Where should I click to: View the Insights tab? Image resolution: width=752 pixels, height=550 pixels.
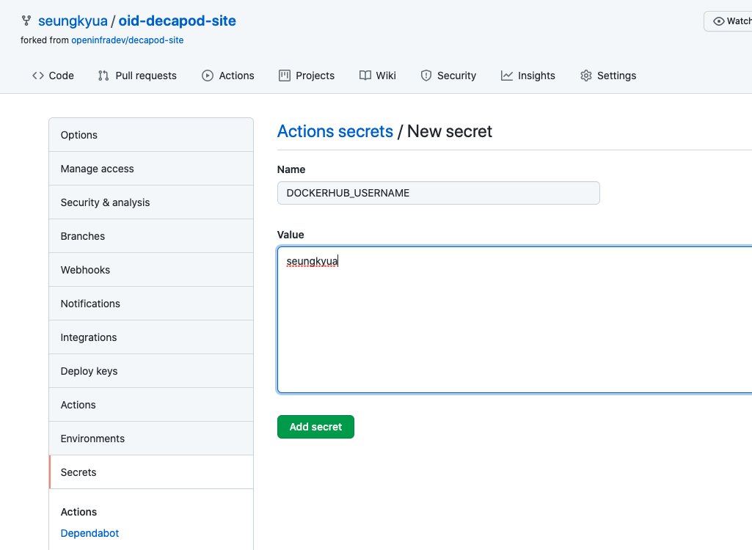pyautogui.click(x=528, y=76)
